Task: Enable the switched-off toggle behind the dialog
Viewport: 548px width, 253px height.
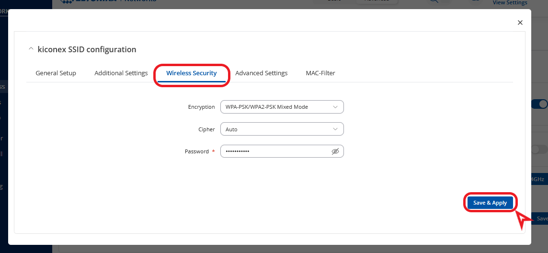Action: pos(541,149)
